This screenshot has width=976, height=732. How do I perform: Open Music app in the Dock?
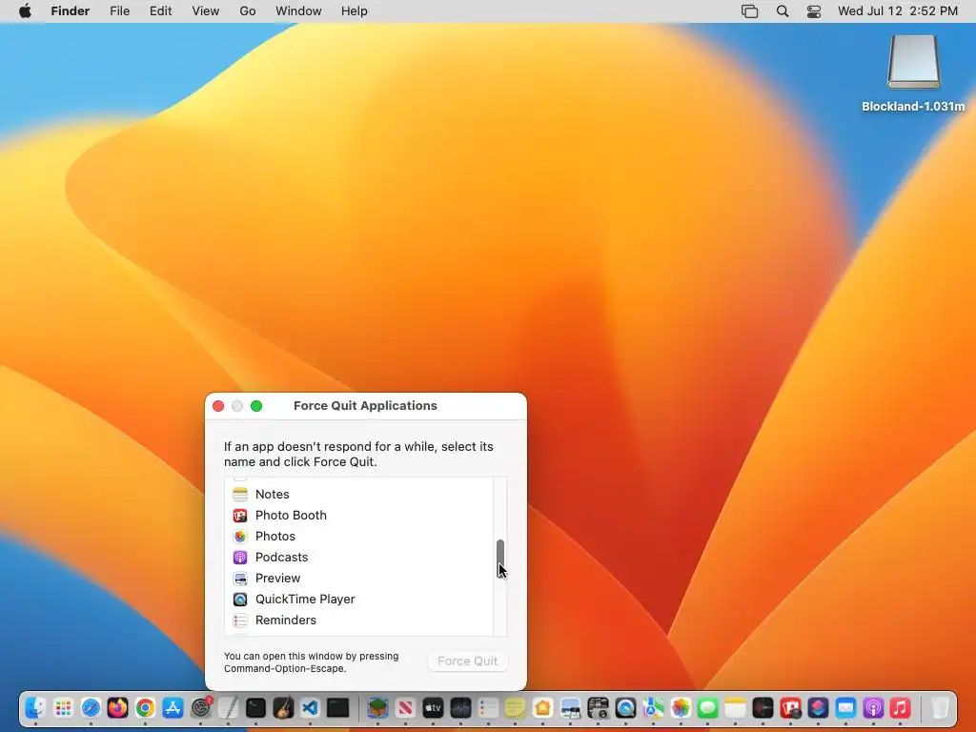tap(900, 708)
